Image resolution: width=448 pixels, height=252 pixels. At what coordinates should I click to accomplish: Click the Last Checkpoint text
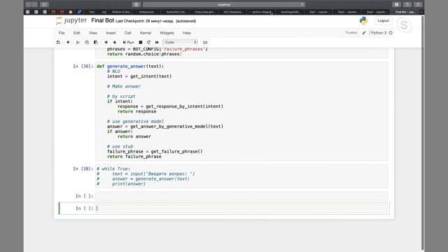144,21
